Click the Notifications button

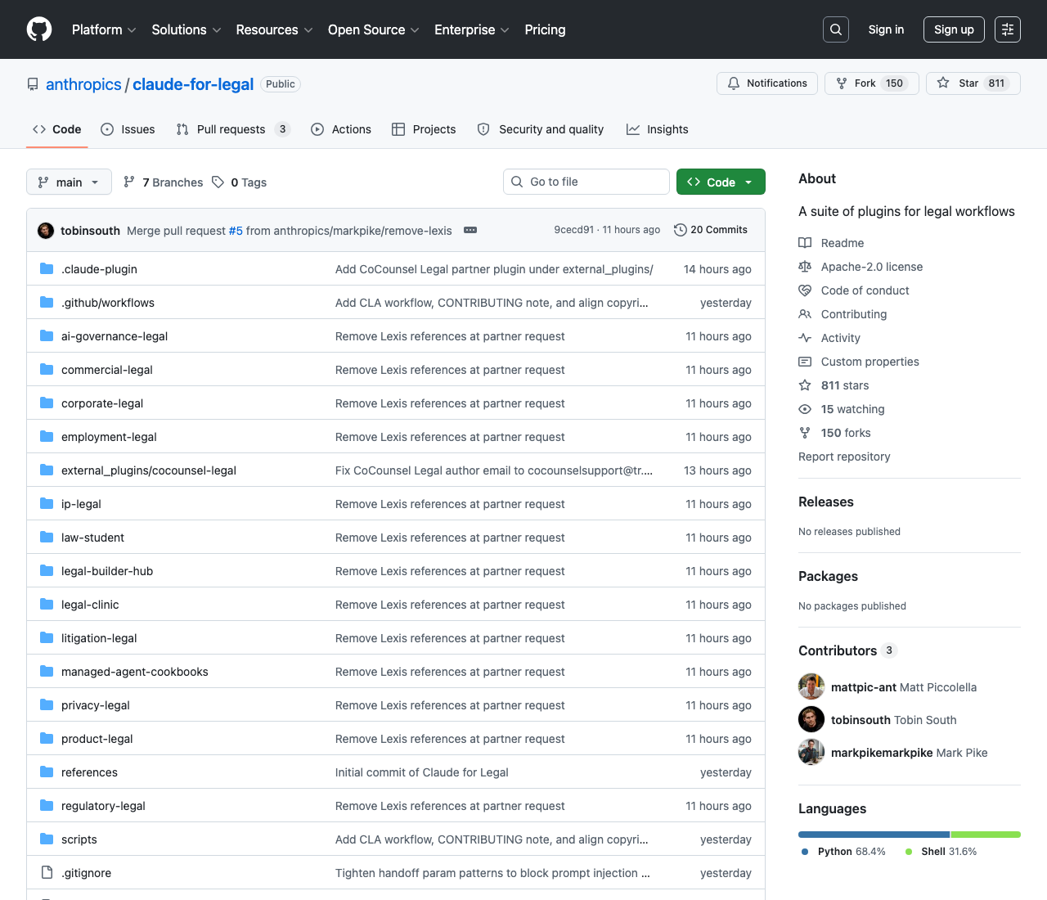pos(767,83)
